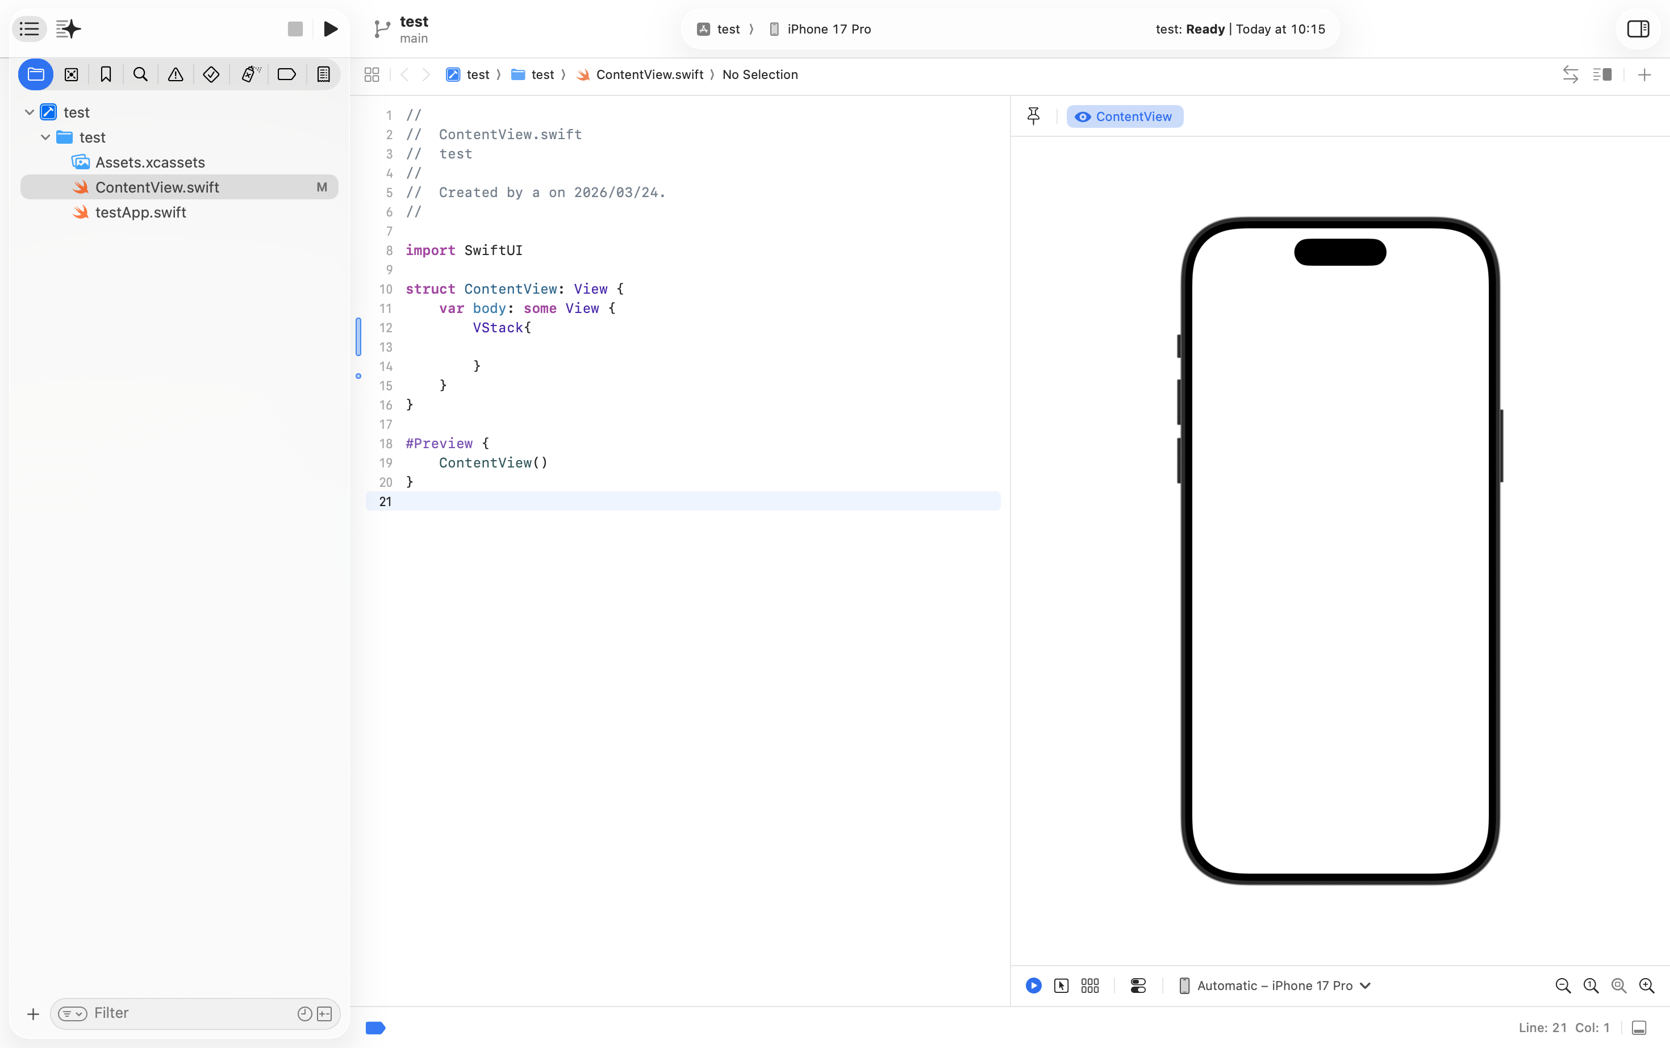The image size is (1670, 1048).
Task: Open the Issue navigator warning icon
Action: [176, 74]
